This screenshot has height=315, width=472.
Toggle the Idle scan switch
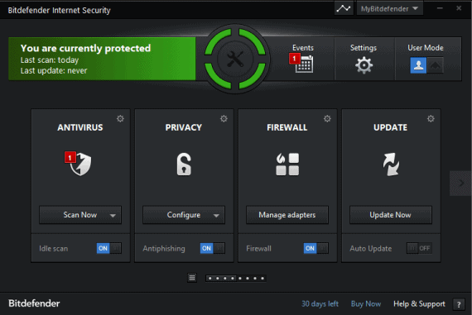(x=109, y=248)
